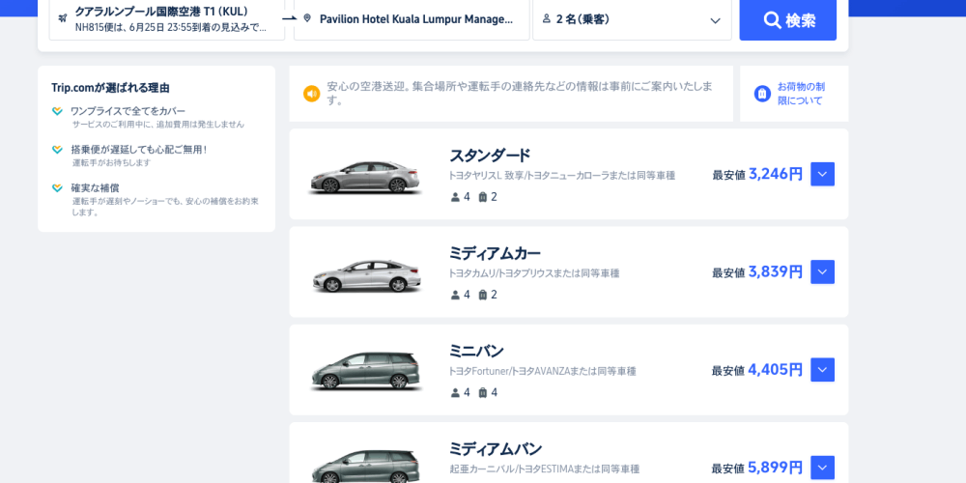Click the 安心の空港送迎 notice text
This screenshot has width=966, height=483.
(x=520, y=93)
